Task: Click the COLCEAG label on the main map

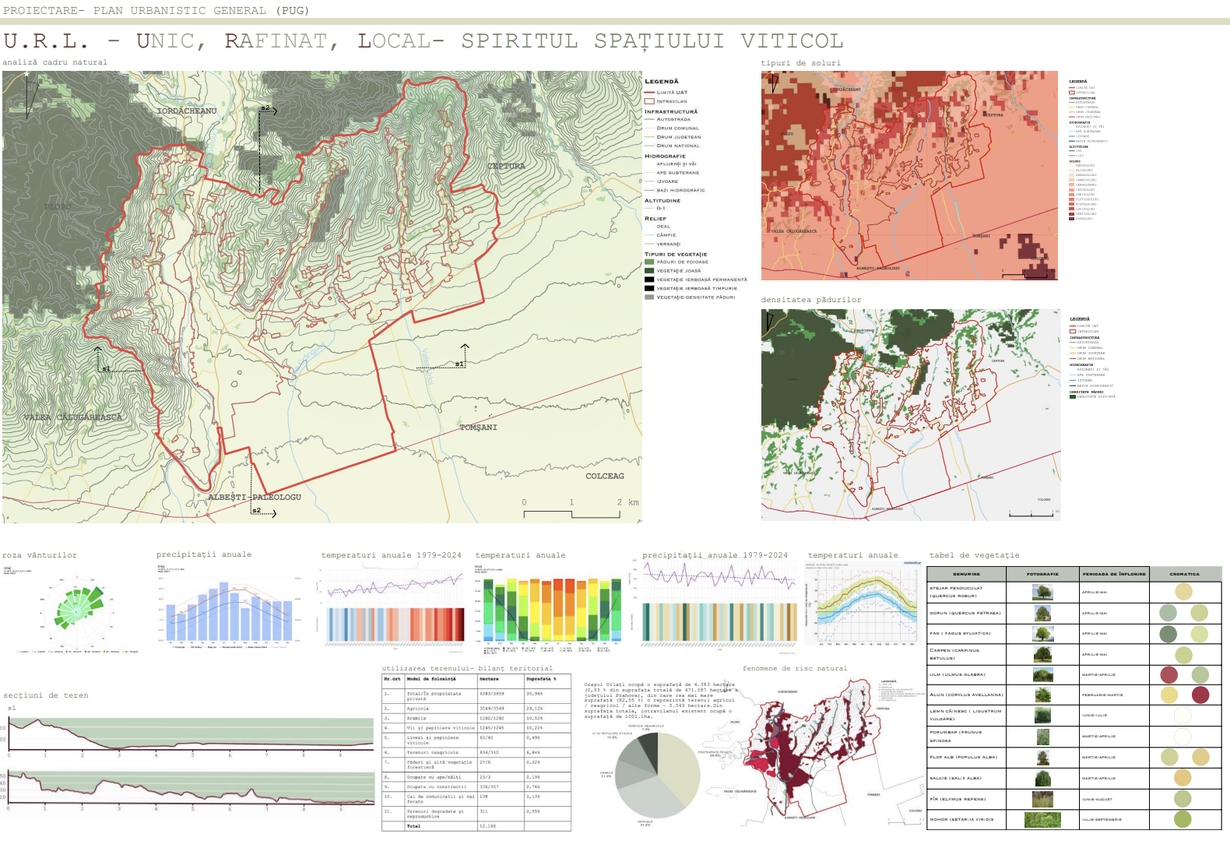Action: pyautogui.click(x=605, y=476)
